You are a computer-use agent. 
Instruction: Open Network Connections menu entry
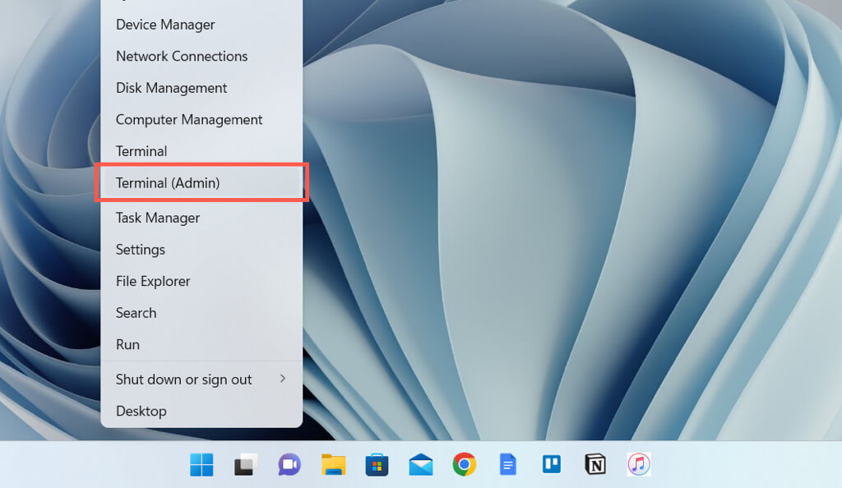pos(201,57)
